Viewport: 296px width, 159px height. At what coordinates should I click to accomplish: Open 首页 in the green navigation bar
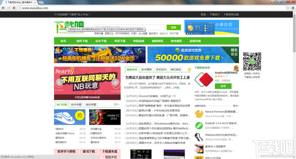pos(63,41)
